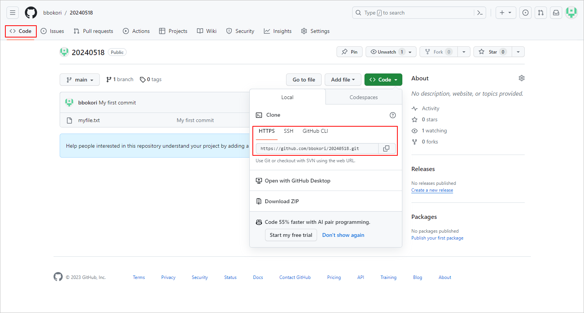The height and width of the screenshot is (313, 584).
Task: Open the repository Security tab
Action: [x=240, y=31]
